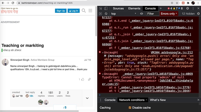201x112 pixels.
Task: Click the console Filter input
Action: pyautogui.click(x=153, y=14)
